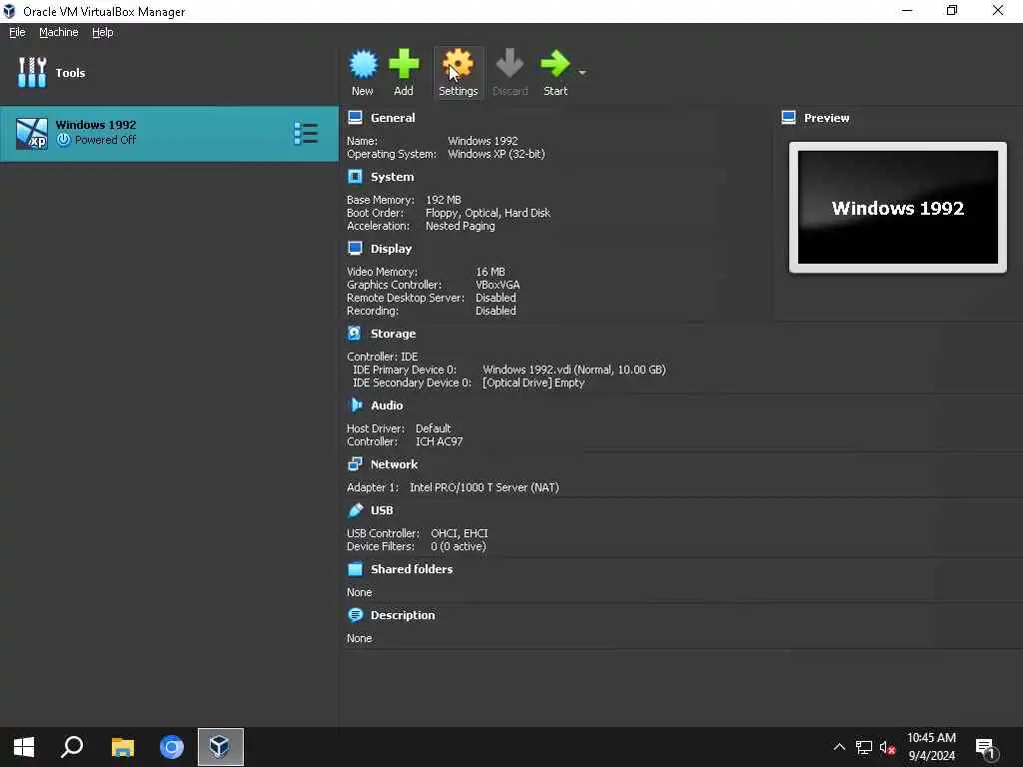Open the Audio section header
The height and width of the screenshot is (767, 1023).
point(387,405)
